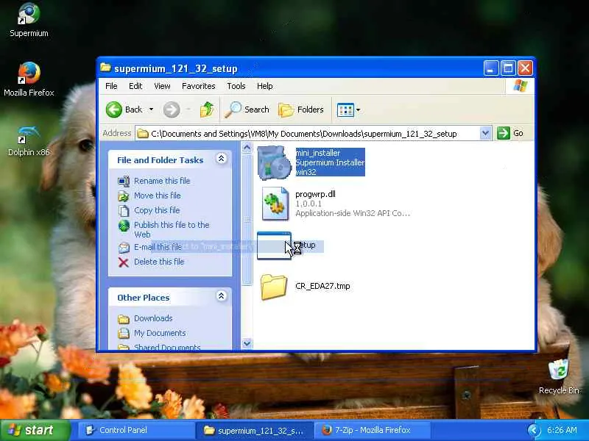589x441 pixels.
Task: Open Downloads in Other Places
Action: 153,318
